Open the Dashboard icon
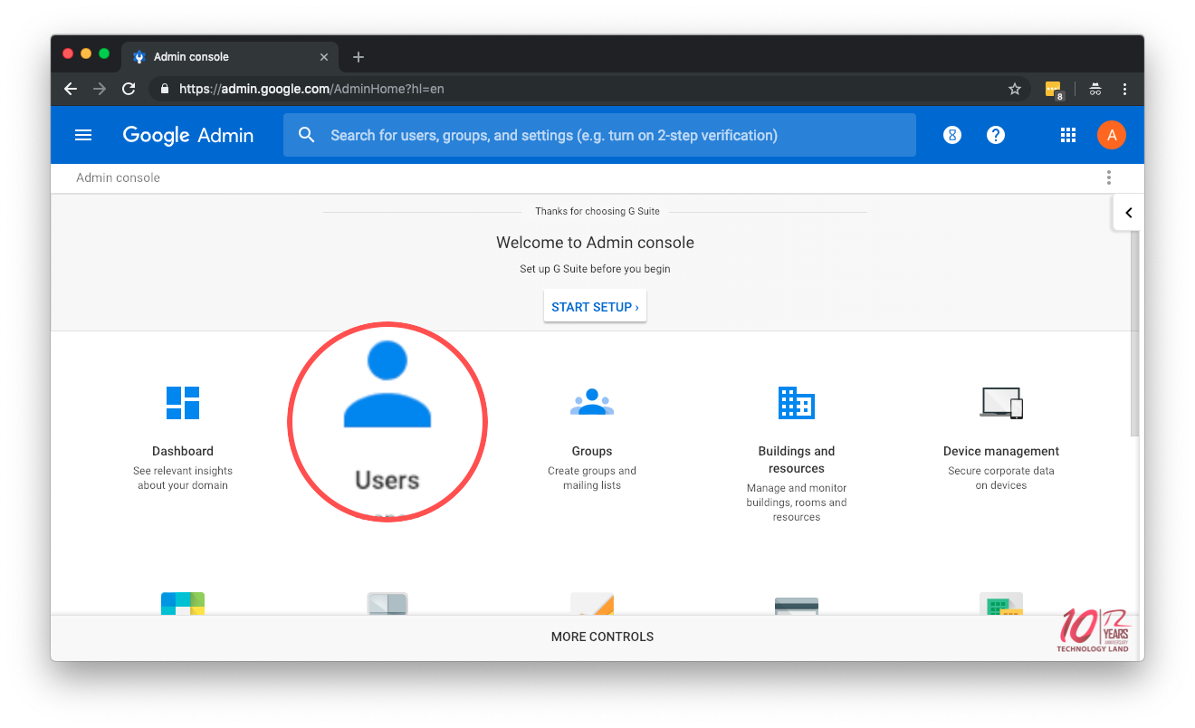 [x=183, y=403]
